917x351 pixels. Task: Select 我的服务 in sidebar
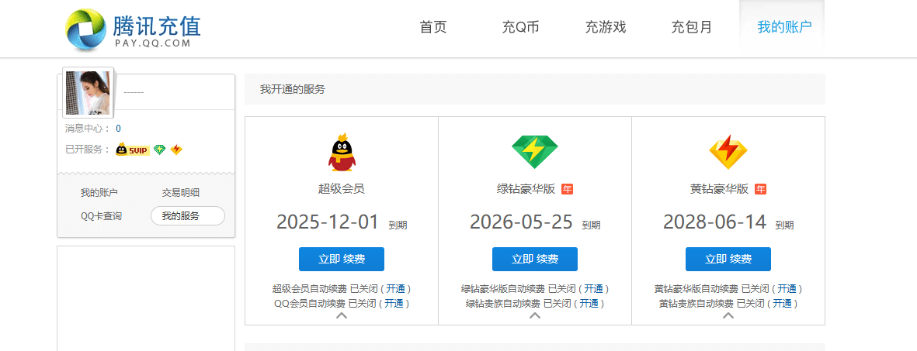tap(188, 216)
